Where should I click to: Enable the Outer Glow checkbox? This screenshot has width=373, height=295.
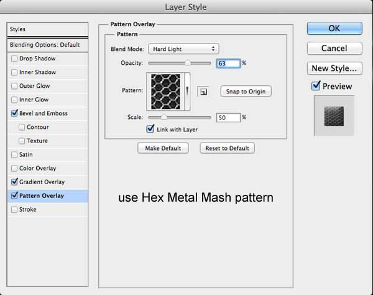[x=14, y=86]
